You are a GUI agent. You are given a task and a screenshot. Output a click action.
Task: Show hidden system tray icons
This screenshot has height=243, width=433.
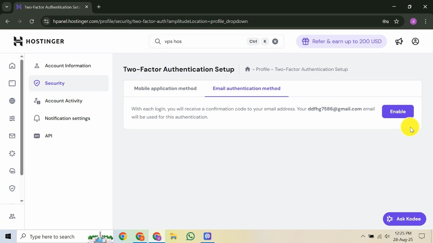click(x=363, y=237)
